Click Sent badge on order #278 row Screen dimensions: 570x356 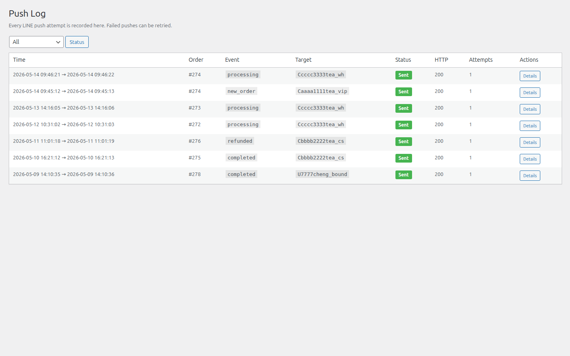coord(403,175)
